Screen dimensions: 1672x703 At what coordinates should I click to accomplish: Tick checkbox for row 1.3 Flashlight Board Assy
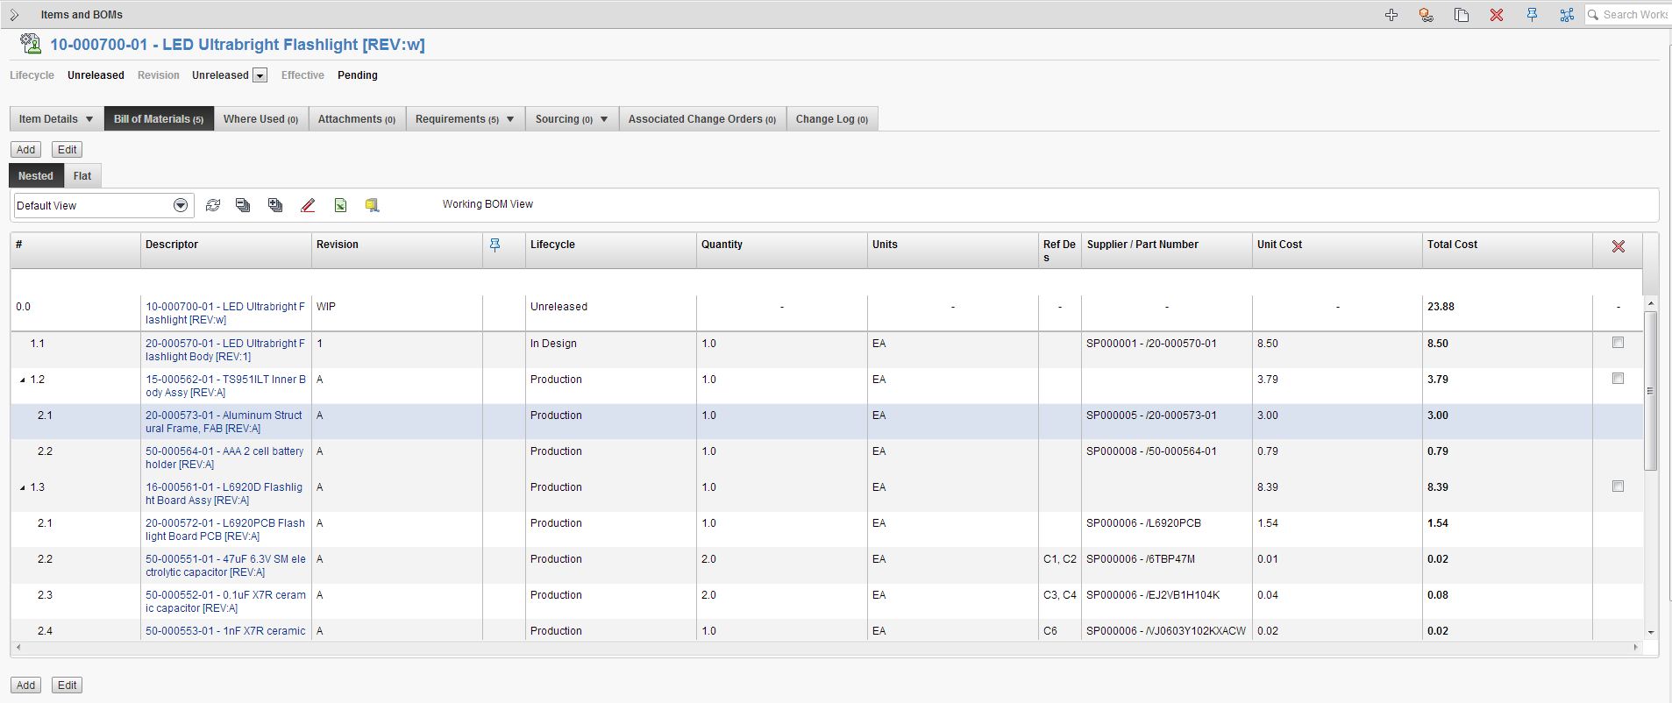pos(1618,486)
